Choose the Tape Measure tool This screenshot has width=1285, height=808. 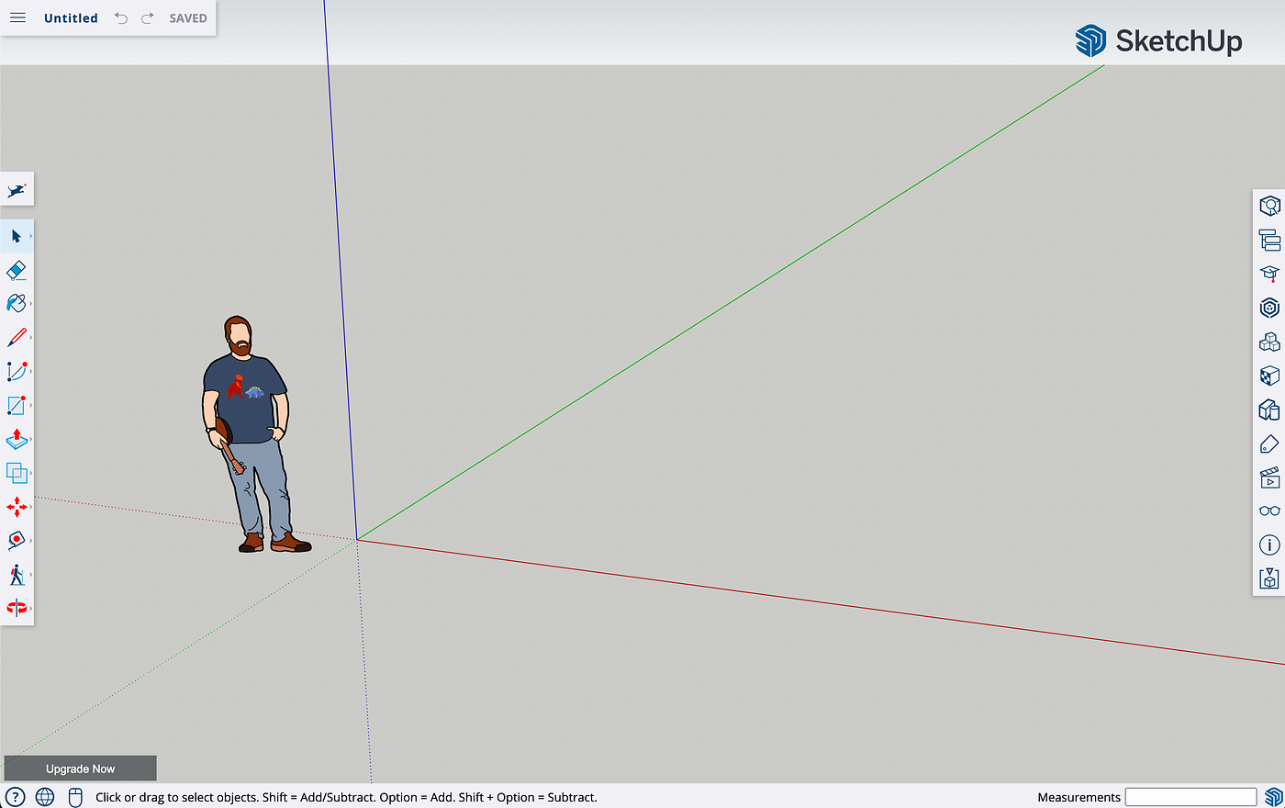tap(17, 540)
